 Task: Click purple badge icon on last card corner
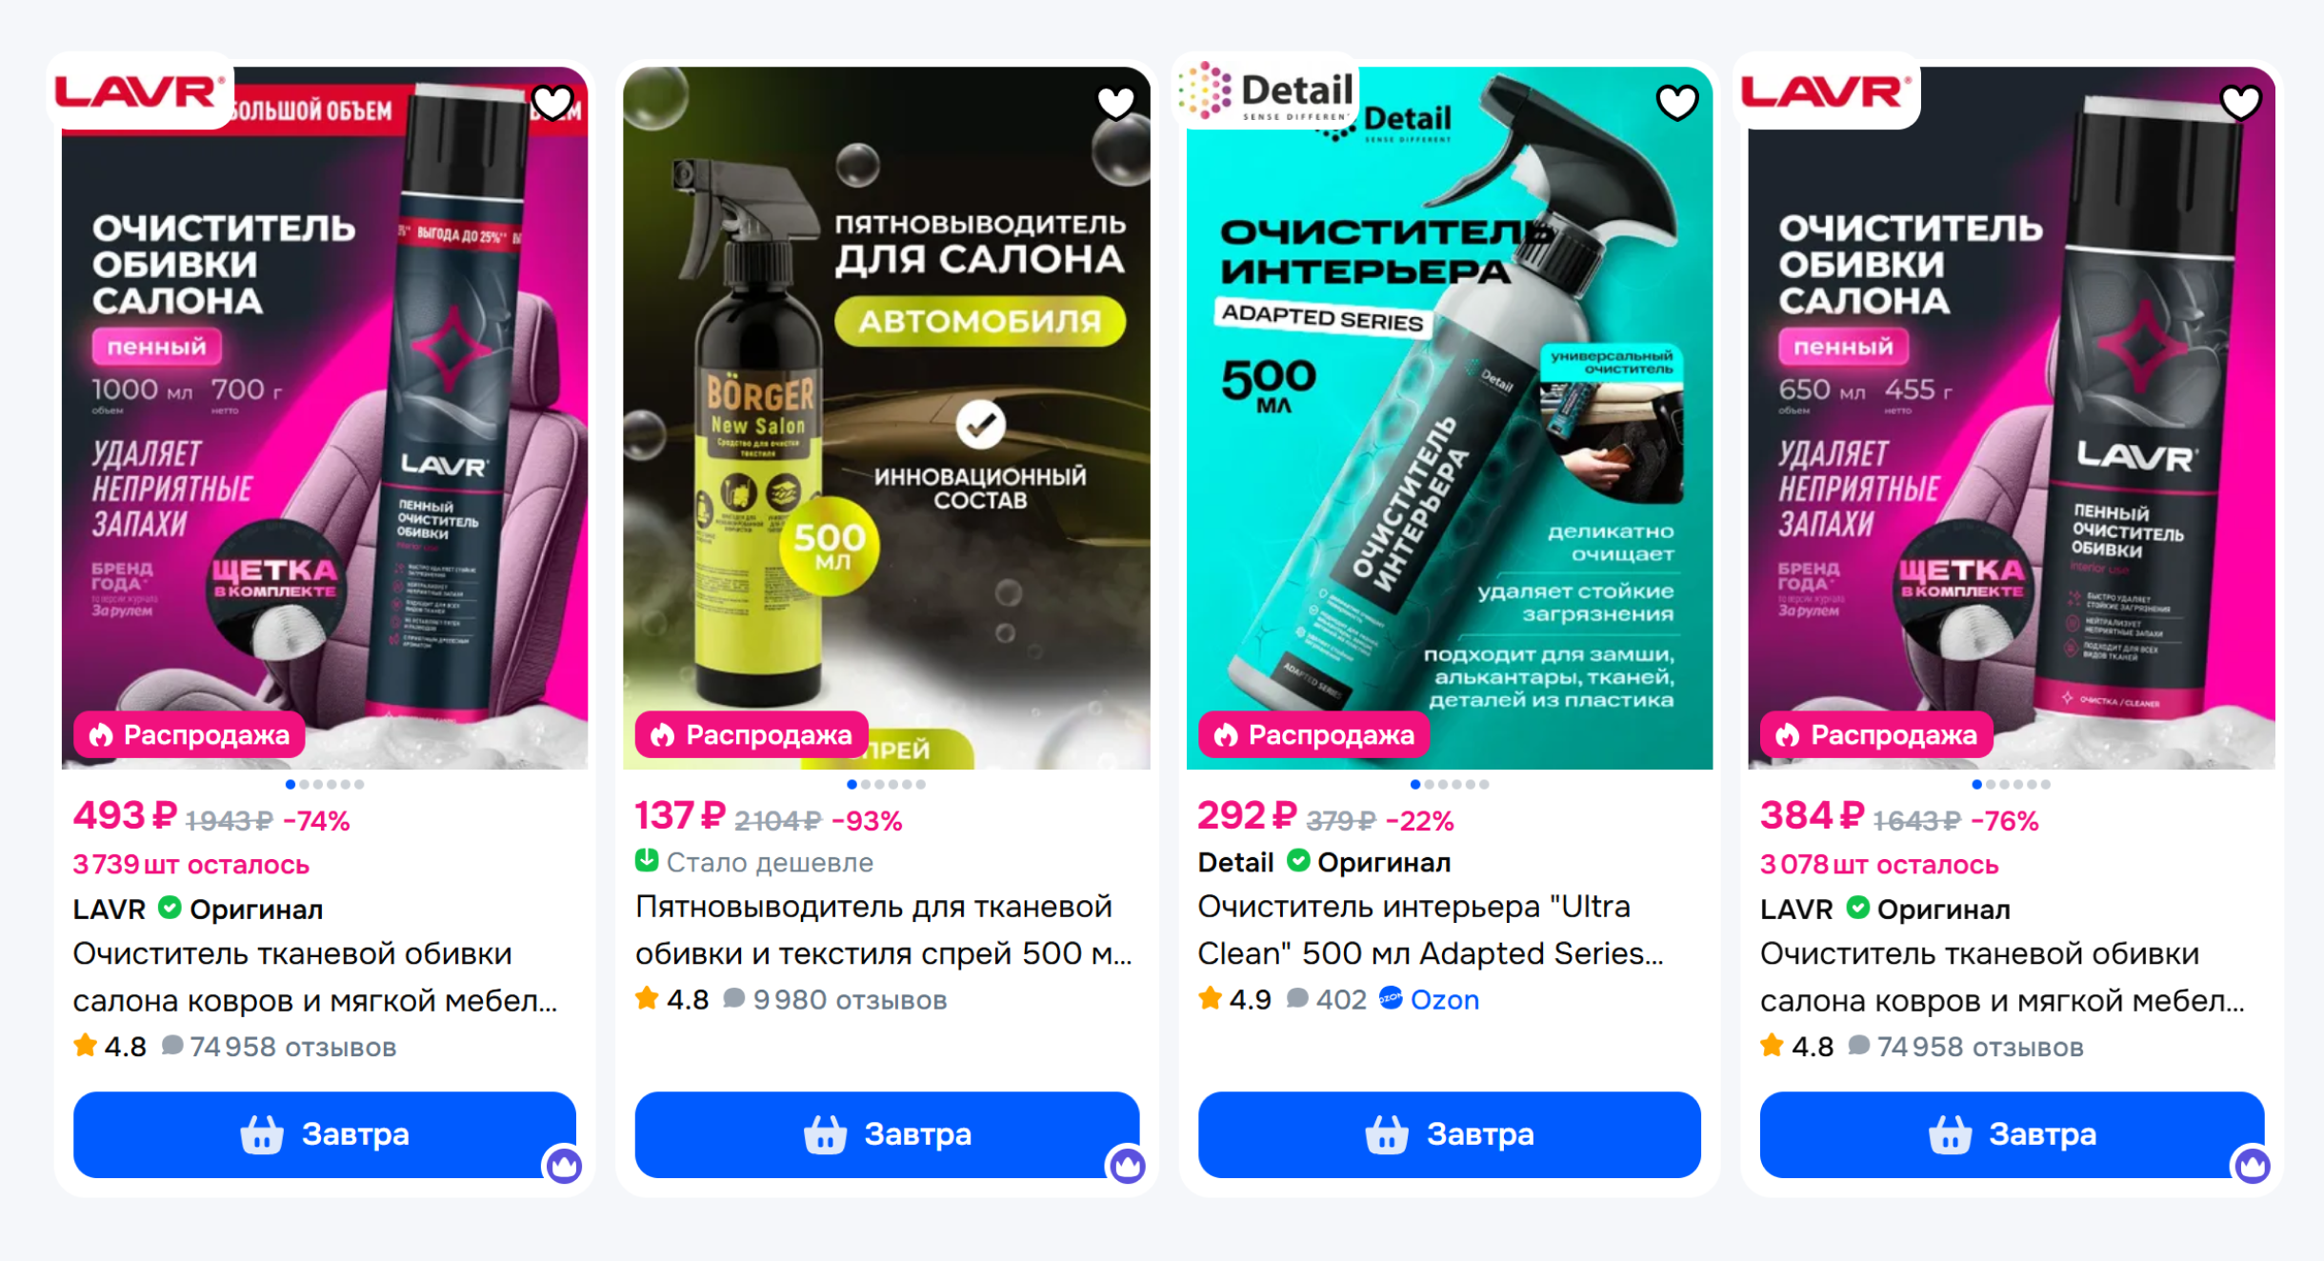pos(2253,1165)
